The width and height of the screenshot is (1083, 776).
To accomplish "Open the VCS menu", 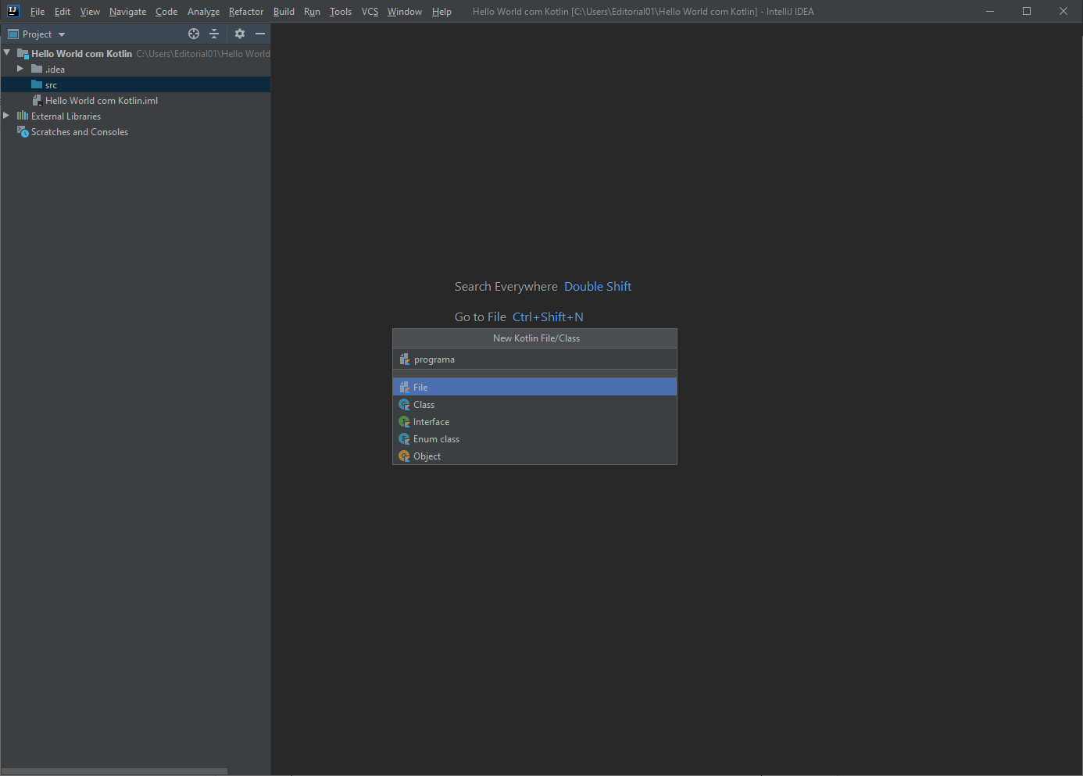I will point(370,12).
